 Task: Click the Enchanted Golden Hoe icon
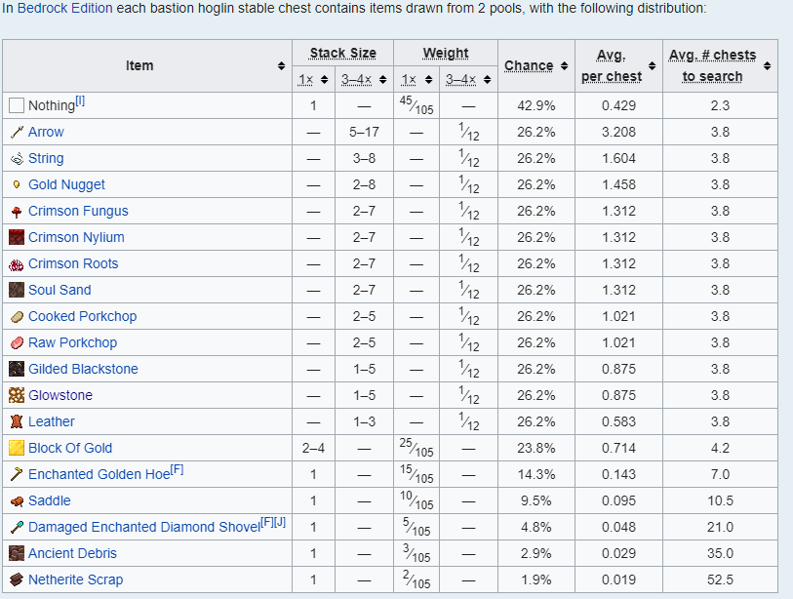(17, 474)
